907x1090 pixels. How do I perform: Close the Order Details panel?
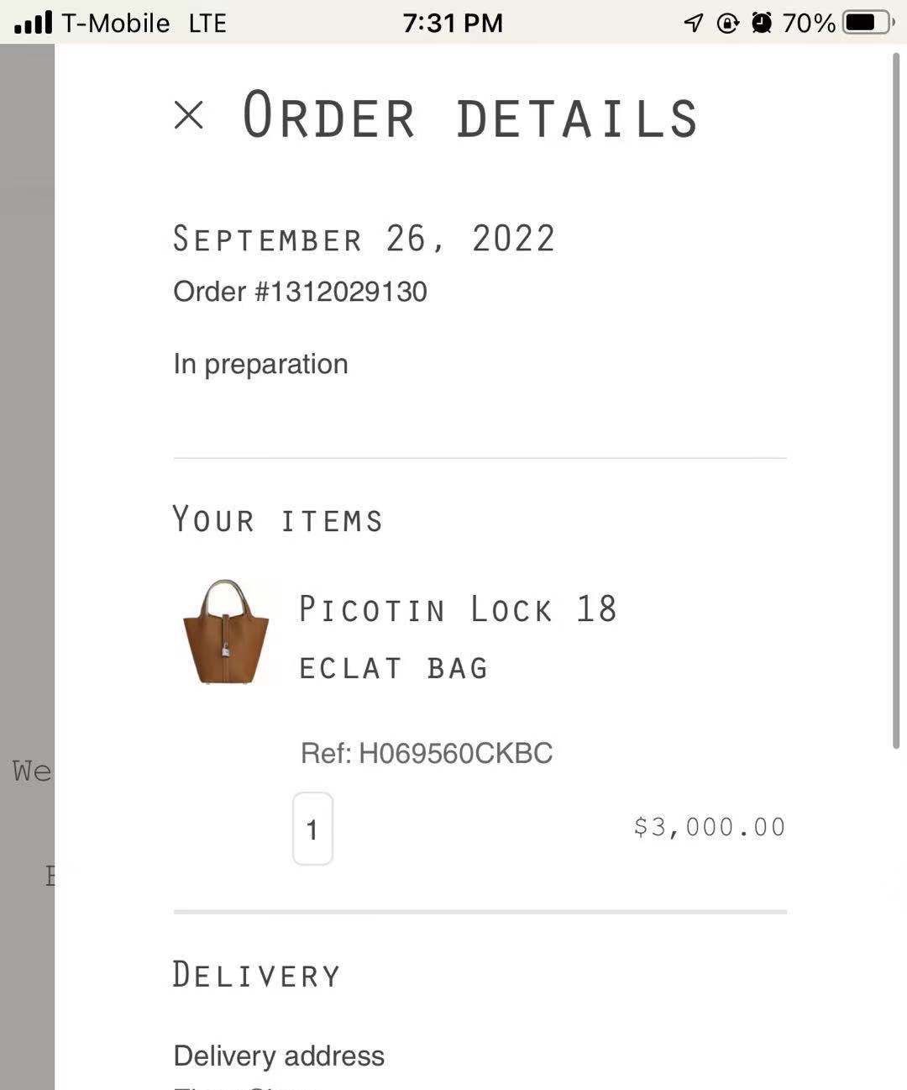[x=189, y=115]
